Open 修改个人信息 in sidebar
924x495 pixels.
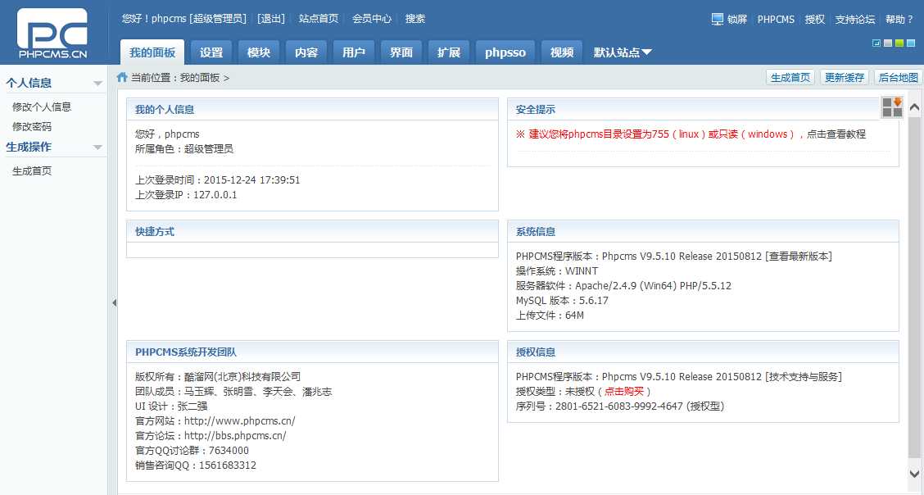[42, 107]
